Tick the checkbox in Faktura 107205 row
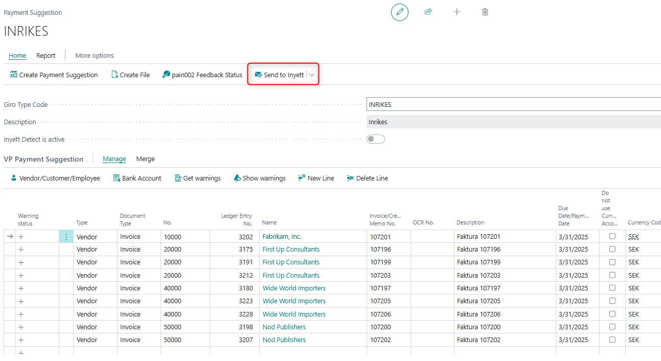 point(612,301)
